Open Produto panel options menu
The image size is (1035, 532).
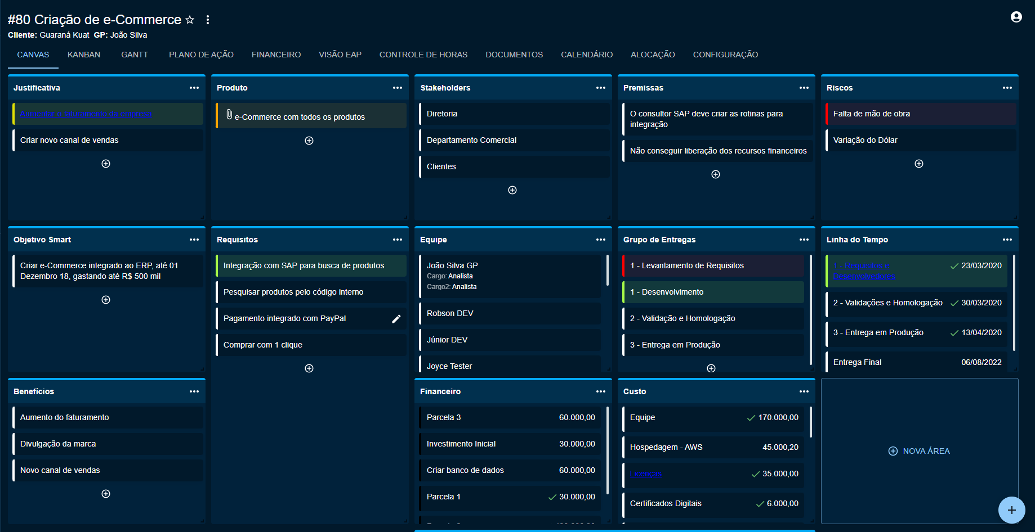click(x=398, y=88)
